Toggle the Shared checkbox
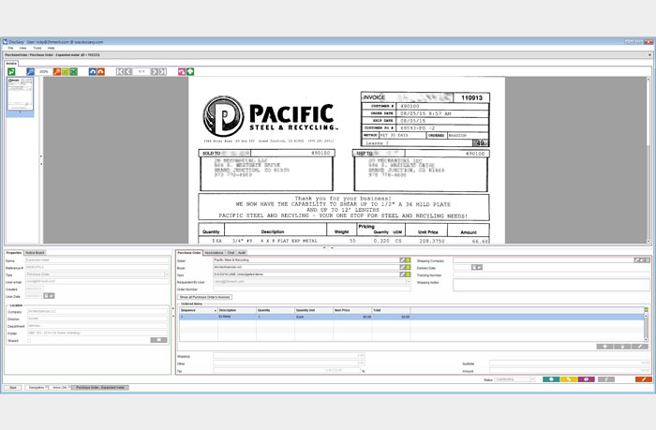 [x=31, y=340]
